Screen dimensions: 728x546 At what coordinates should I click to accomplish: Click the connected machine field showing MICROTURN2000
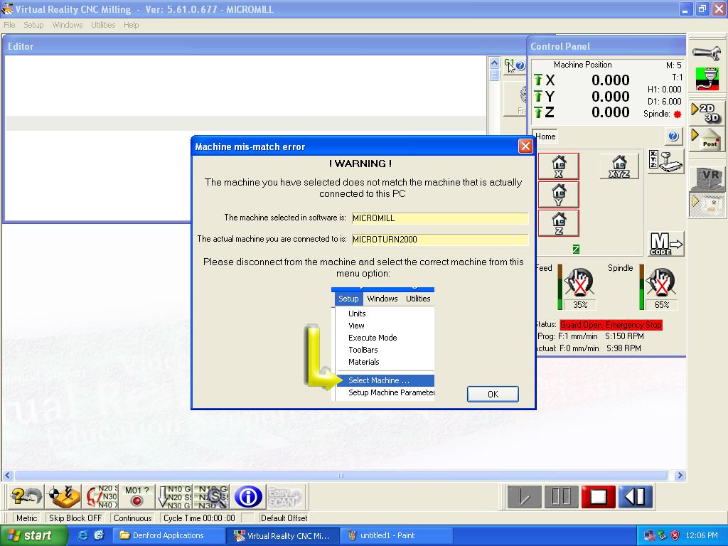pyautogui.click(x=439, y=239)
